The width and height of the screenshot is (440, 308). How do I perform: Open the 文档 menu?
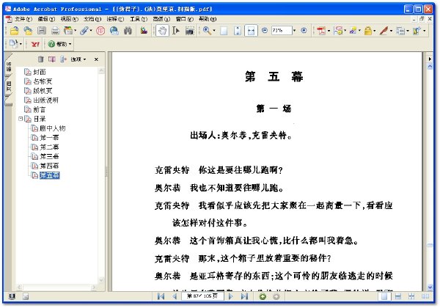tap(92, 19)
